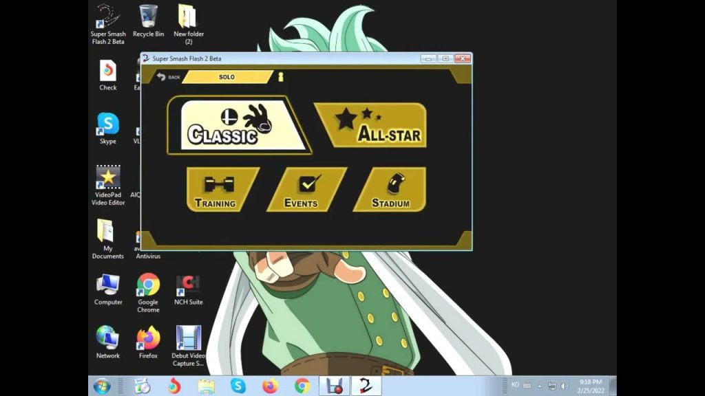Go back using the Back arrow

[x=168, y=77]
